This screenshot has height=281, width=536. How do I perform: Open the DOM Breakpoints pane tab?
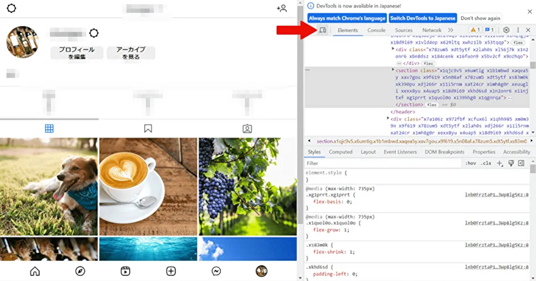tap(444, 152)
